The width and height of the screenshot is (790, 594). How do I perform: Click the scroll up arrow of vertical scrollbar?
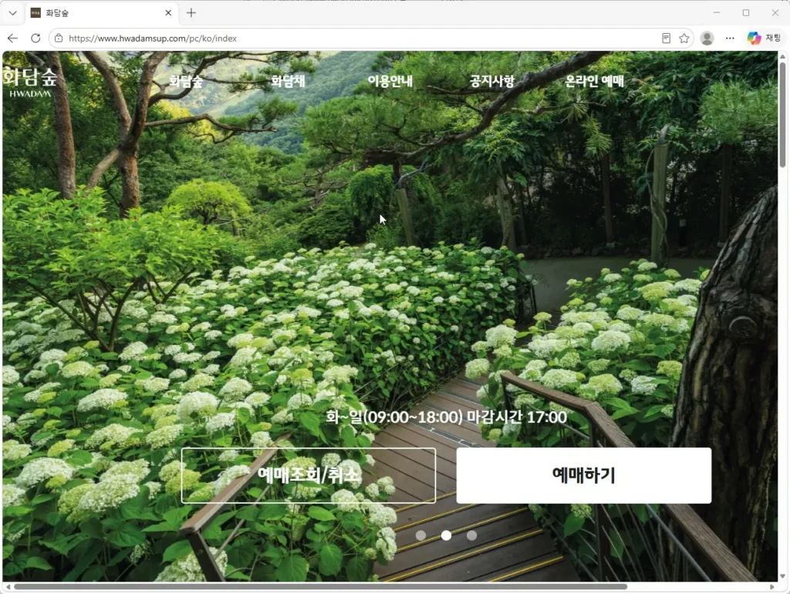pyautogui.click(x=782, y=55)
